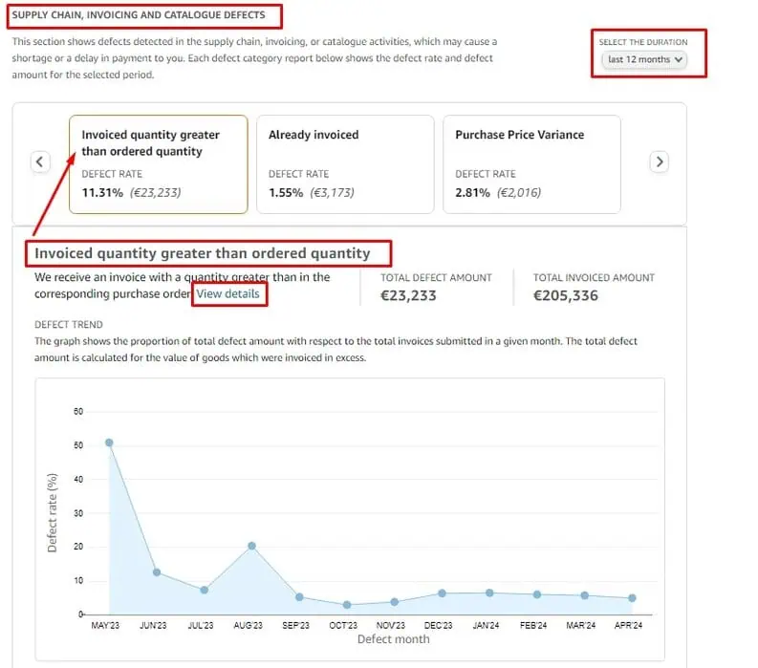Click the NOV'23 data point on chart
Image resolution: width=758 pixels, height=668 pixels.
(x=395, y=602)
